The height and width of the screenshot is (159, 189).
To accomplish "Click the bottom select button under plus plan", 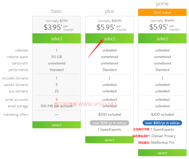I will coord(109,140).
